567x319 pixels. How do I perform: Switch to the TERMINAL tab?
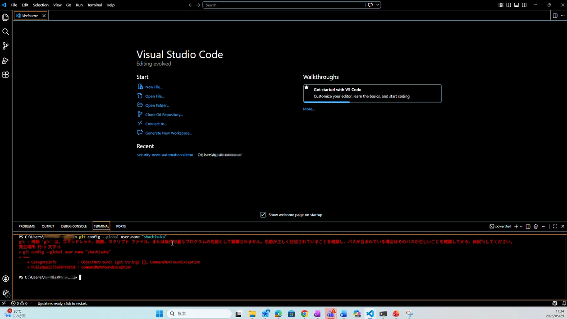coord(101,226)
